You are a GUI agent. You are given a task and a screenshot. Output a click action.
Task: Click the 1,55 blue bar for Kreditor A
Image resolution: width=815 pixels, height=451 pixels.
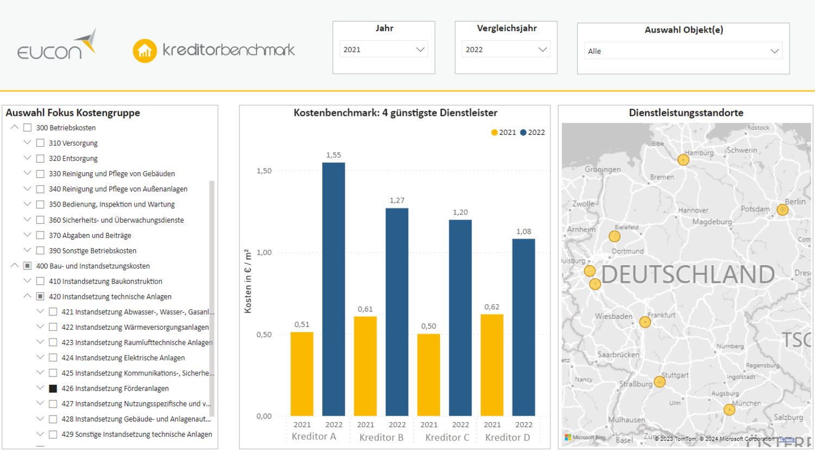(x=334, y=289)
